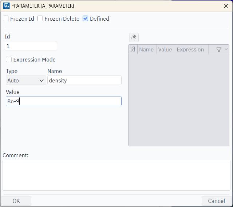Toggle the Expression Mode checkbox
The width and height of the screenshot is (233, 207).
[9, 60]
